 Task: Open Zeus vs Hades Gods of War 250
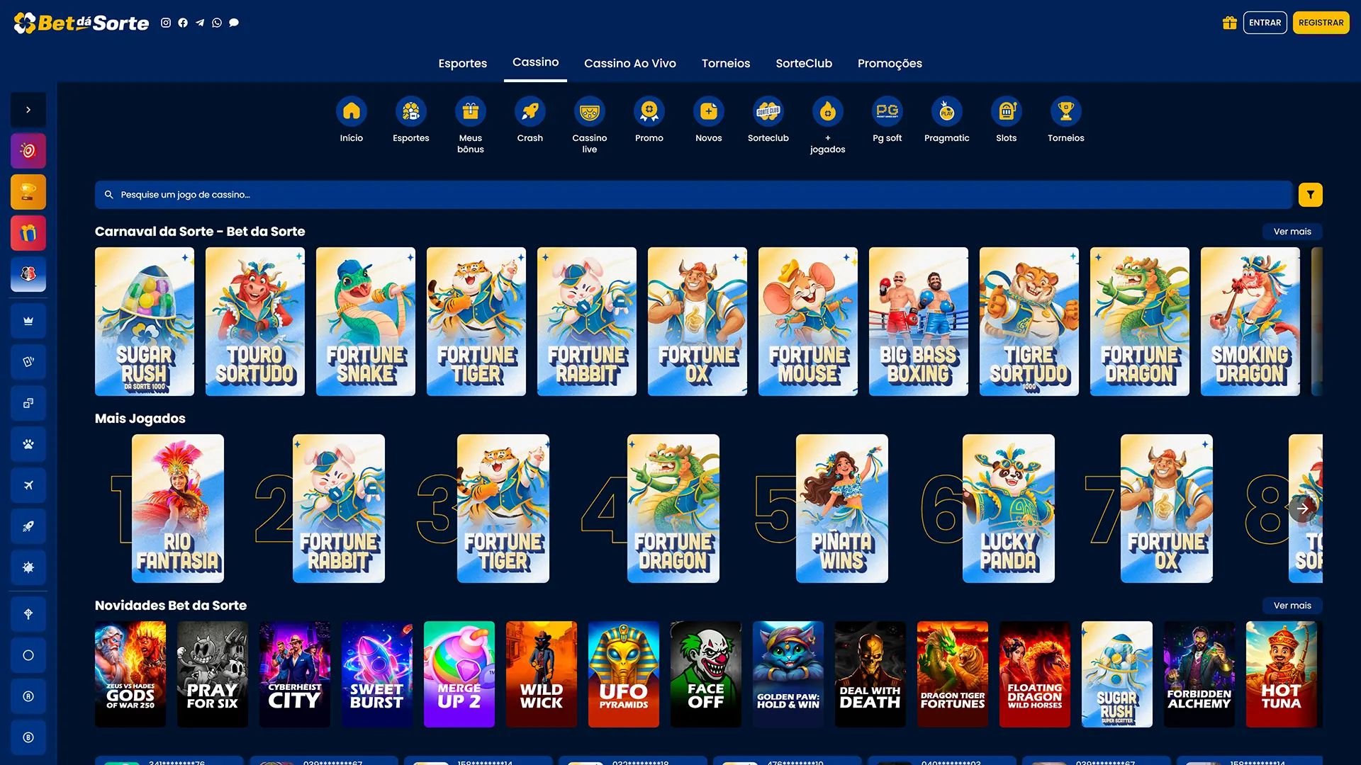[x=130, y=674]
